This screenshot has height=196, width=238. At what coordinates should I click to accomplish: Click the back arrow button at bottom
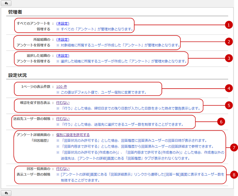point(6,193)
